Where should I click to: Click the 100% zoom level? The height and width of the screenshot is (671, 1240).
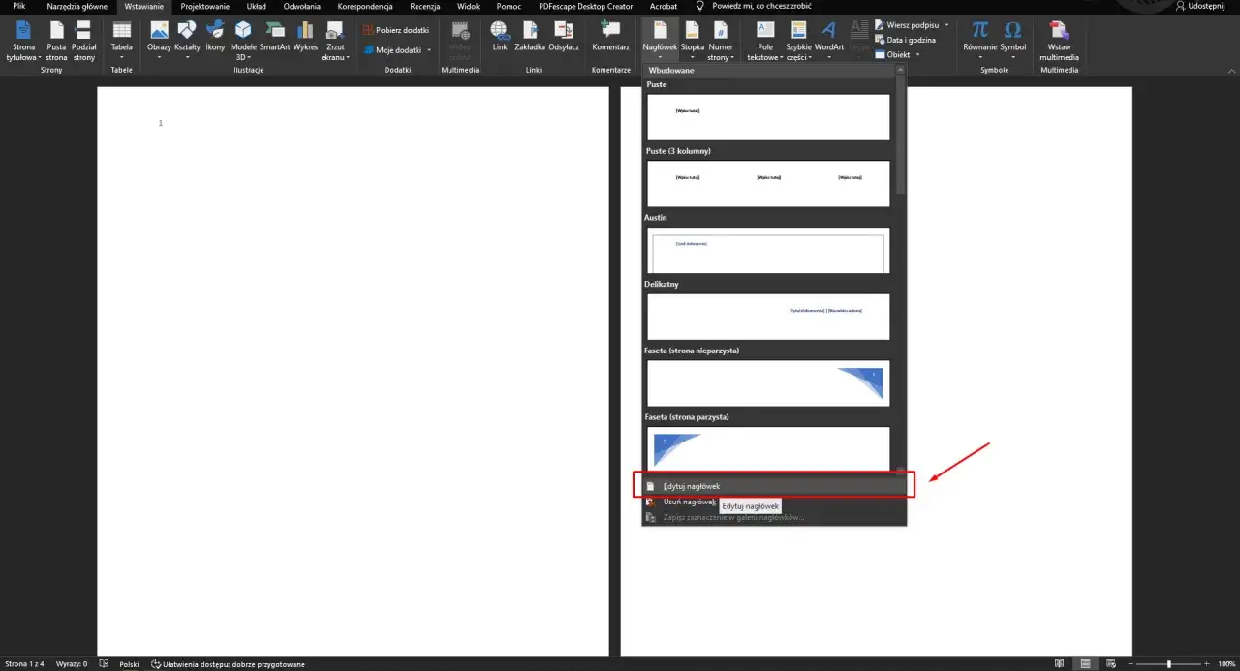(1225, 664)
